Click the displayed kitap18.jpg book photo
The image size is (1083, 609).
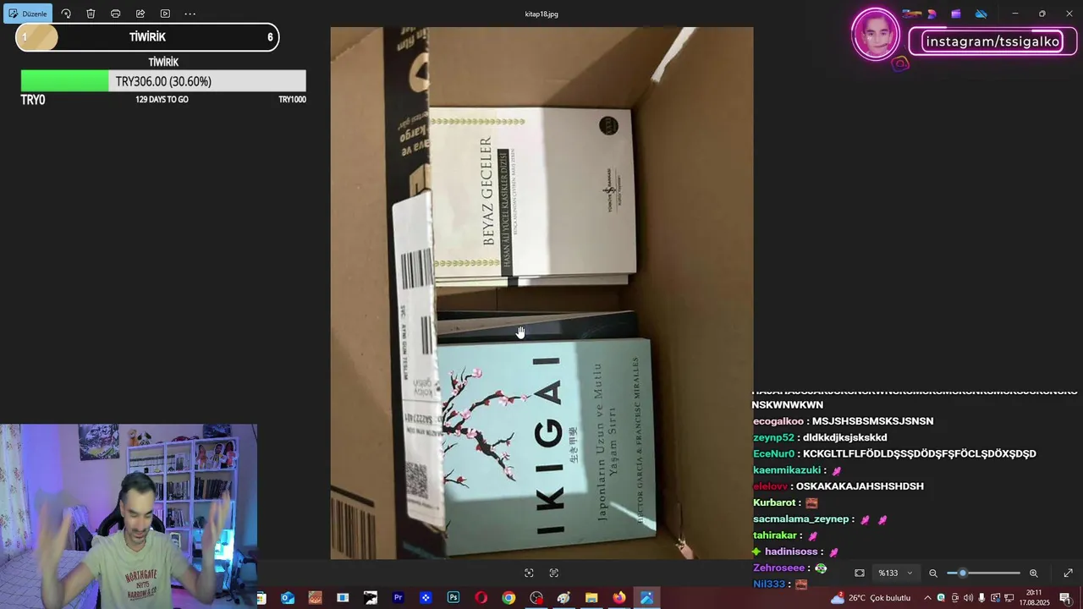[541, 293]
